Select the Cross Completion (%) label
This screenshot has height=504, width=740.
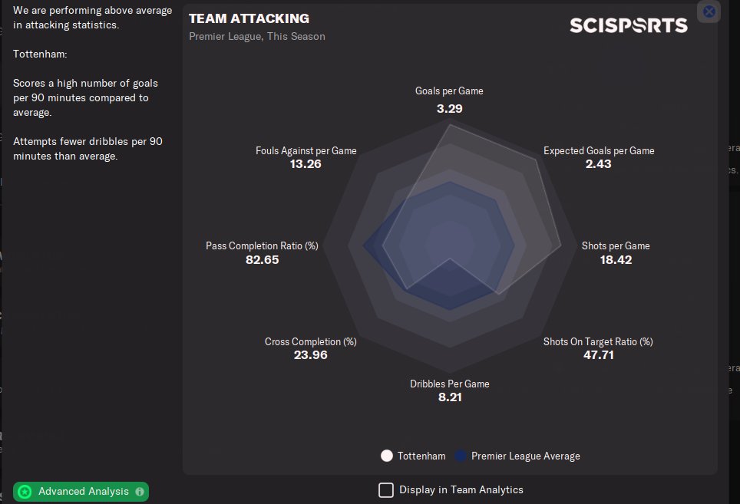click(x=310, y=341)
